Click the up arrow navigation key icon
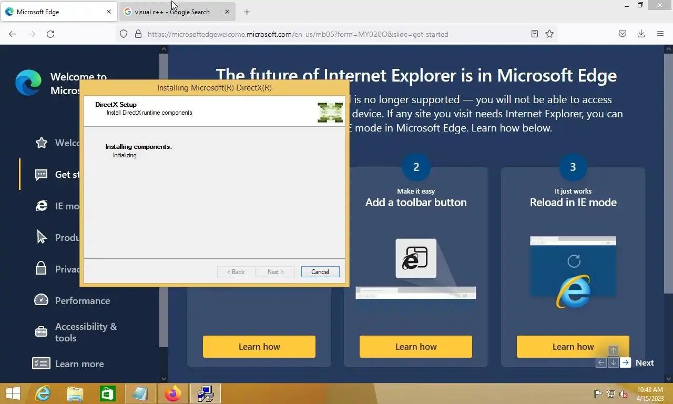Screen dimensions: 673x404 (x=613, y=350)
